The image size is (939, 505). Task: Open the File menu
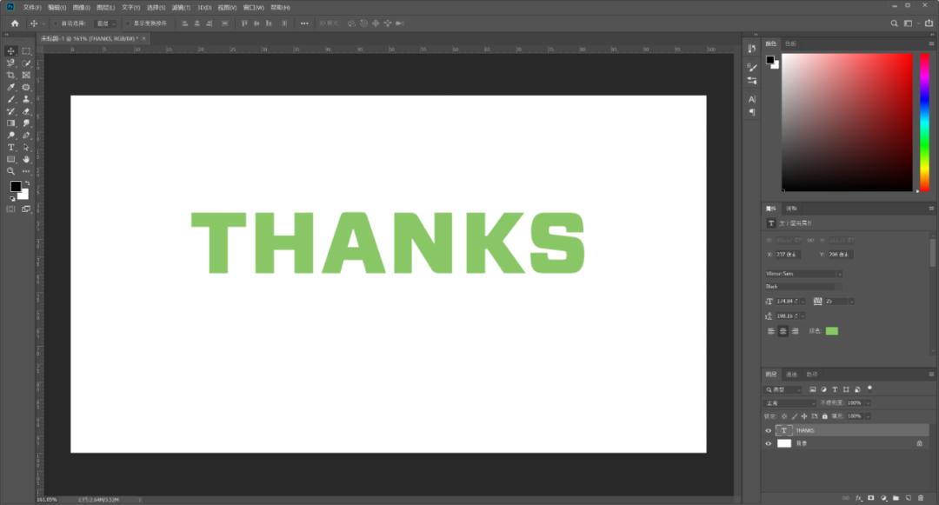pyautogui.click(x=32, y=7)
